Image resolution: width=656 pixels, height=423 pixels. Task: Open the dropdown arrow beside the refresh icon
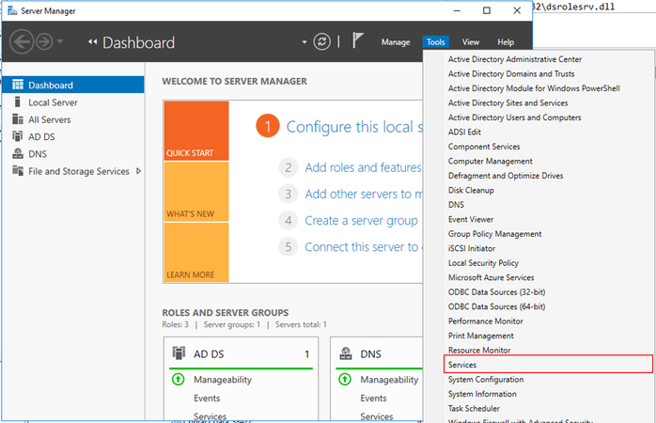(305, 43)
